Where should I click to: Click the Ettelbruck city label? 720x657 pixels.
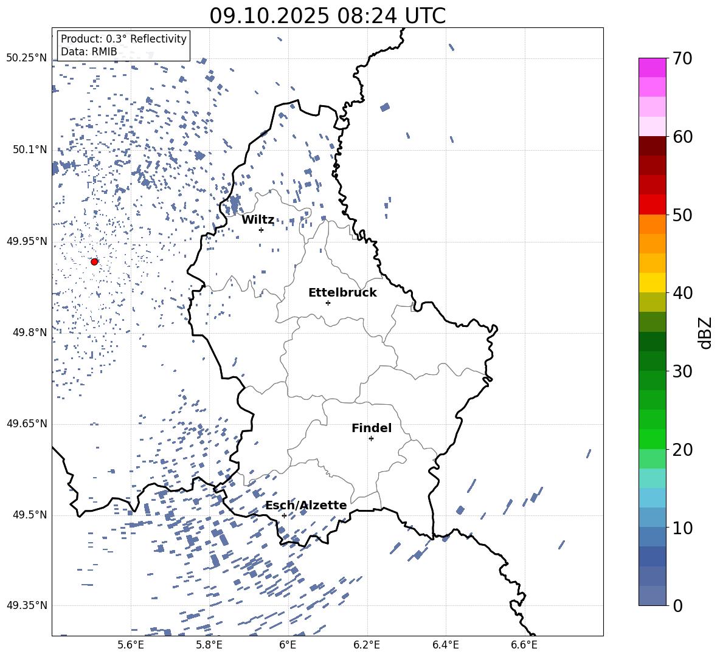coord(342,293)
